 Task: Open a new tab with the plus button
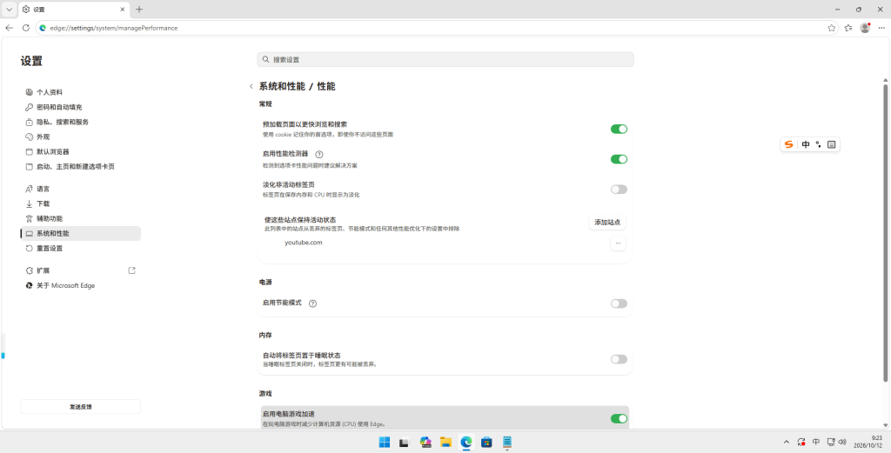coord(139,9)
